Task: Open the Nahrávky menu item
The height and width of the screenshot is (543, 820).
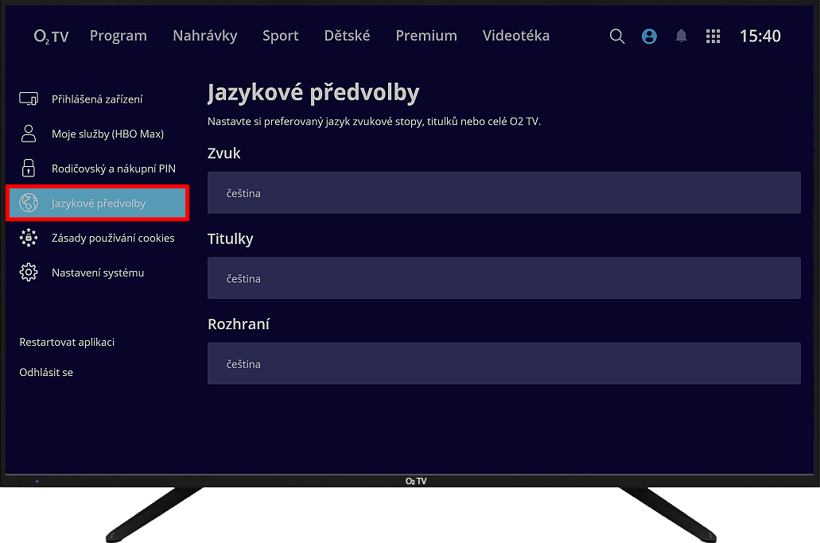Action: click(204, 36)
